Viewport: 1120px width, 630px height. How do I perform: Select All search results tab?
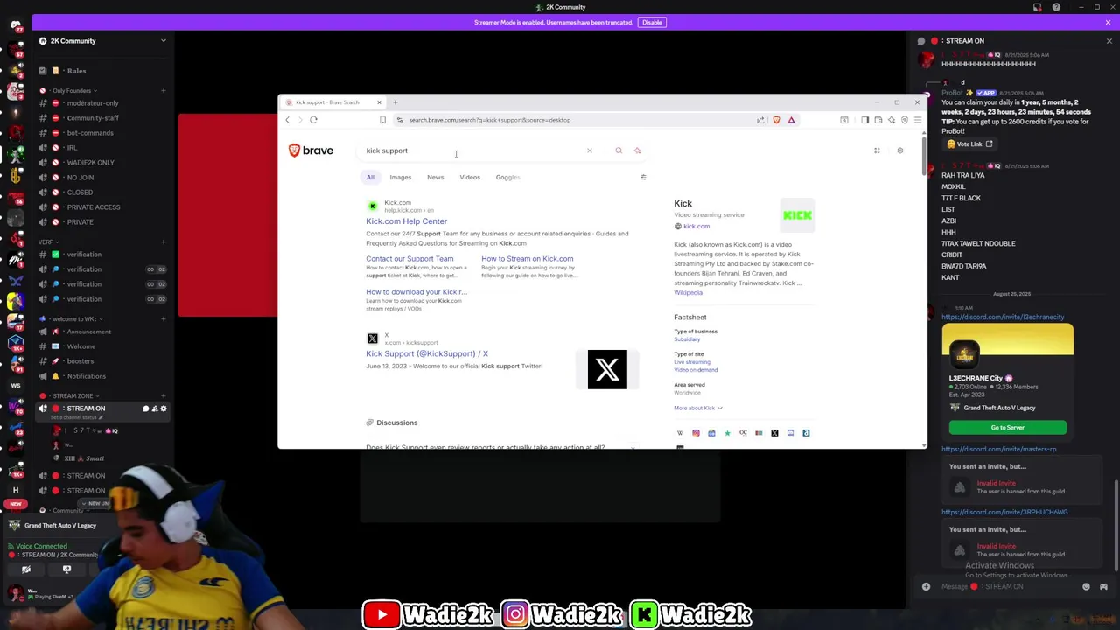pyautogui.click(x=370, y=177)
